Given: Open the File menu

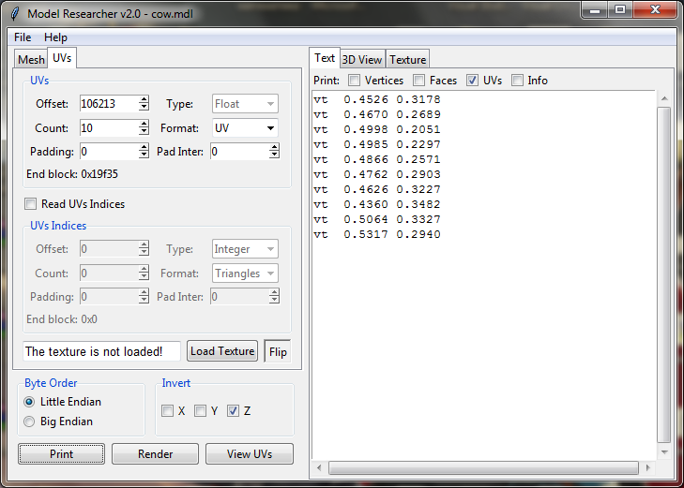Looking at the screenshot, I should (23, 37).
